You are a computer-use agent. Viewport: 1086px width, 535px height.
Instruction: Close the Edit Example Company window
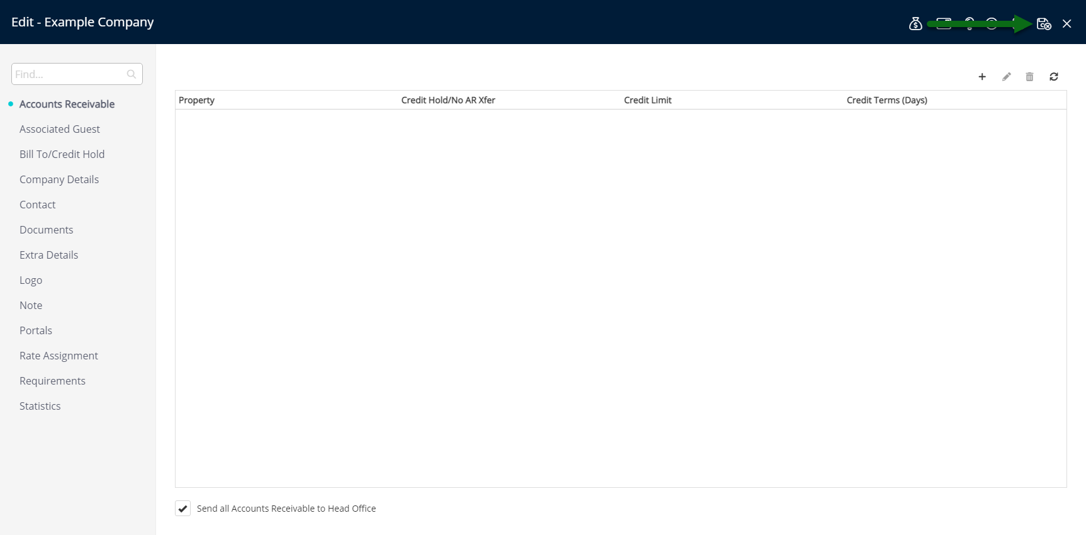1066,24
